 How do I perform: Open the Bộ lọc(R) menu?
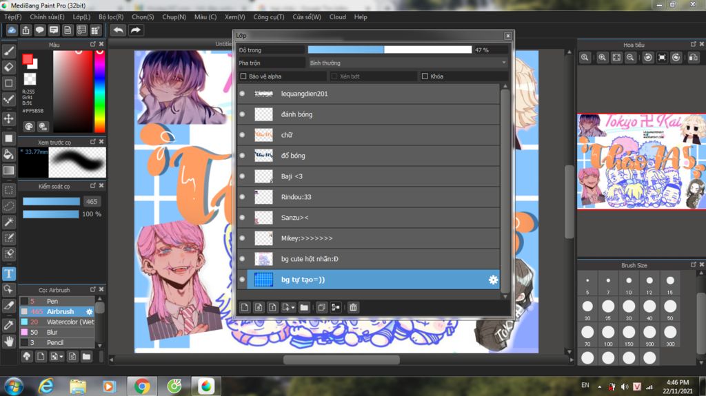[x=111, y=17]
